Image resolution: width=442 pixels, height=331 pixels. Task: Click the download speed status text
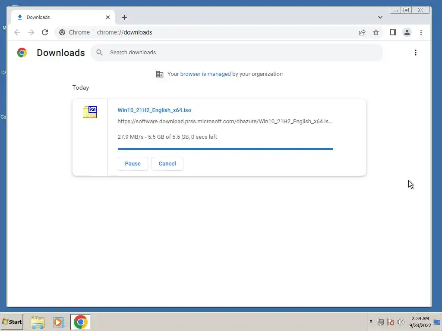(x=167, y=137)
